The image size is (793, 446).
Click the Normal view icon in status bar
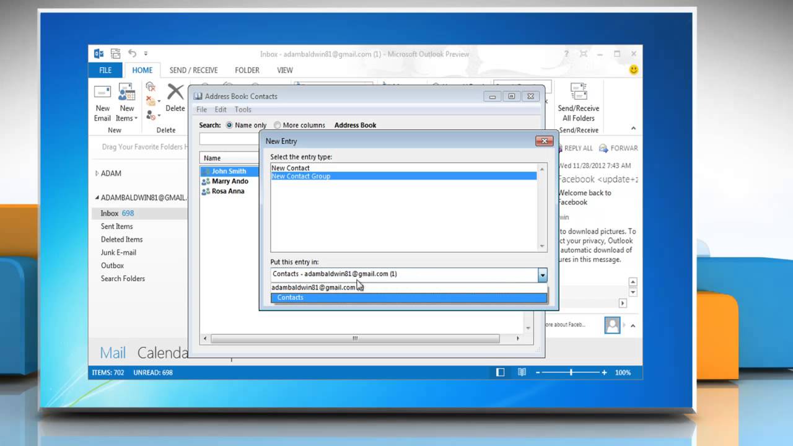tap(501, 372)
